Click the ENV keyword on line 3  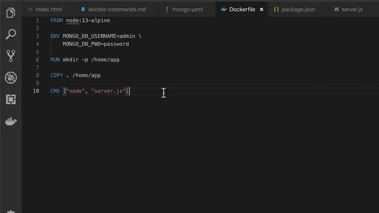point(55,36)
